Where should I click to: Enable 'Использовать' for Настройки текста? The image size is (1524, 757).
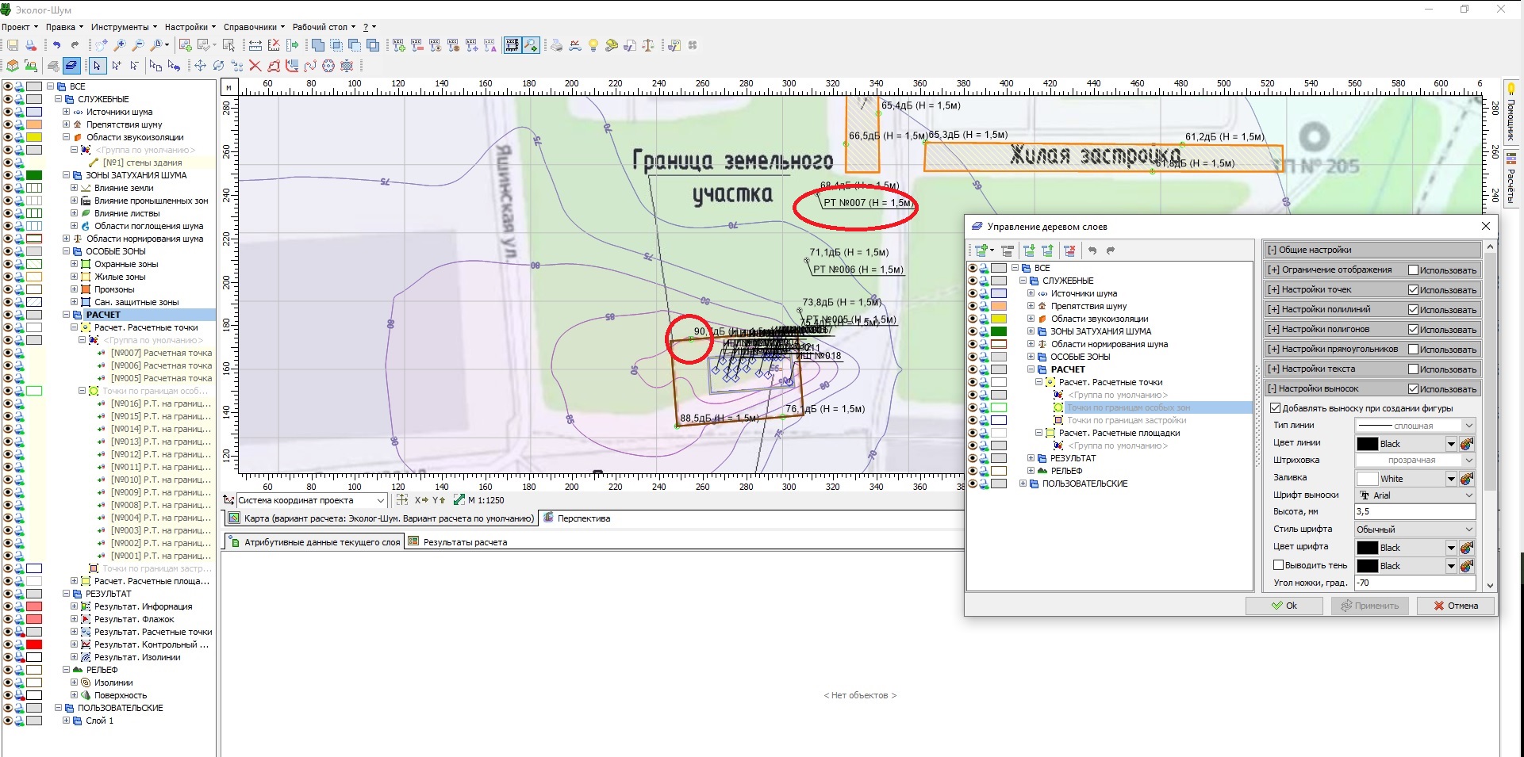(1413, 369)
